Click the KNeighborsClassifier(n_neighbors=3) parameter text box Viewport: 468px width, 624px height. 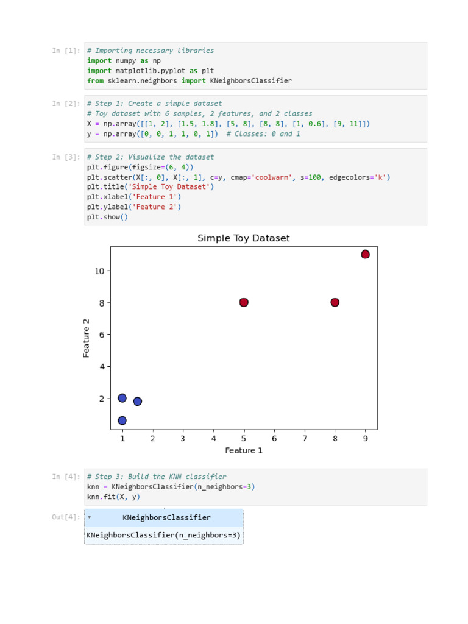164,536
